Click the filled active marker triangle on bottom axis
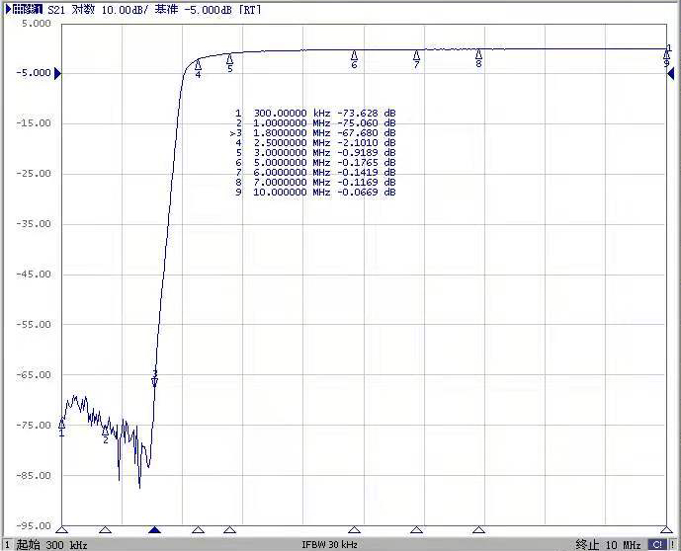Viewport: 681px width, 551px height. tap(154, 530)
